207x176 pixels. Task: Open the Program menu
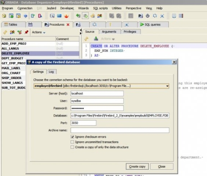[7, 8]
